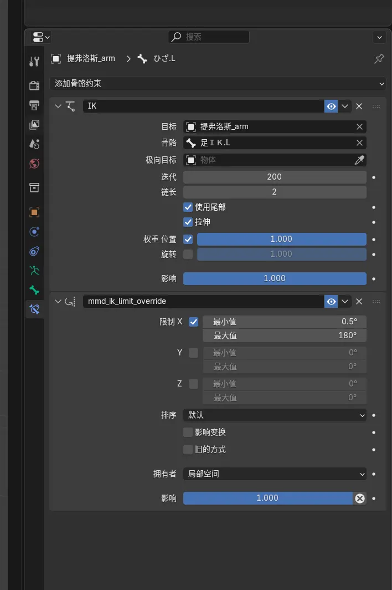Image resolution: width=392 pixels, height=590 pixels.
Task: Click the ひざ.L bone breadcrumb icon
Action: pos(142,59)
